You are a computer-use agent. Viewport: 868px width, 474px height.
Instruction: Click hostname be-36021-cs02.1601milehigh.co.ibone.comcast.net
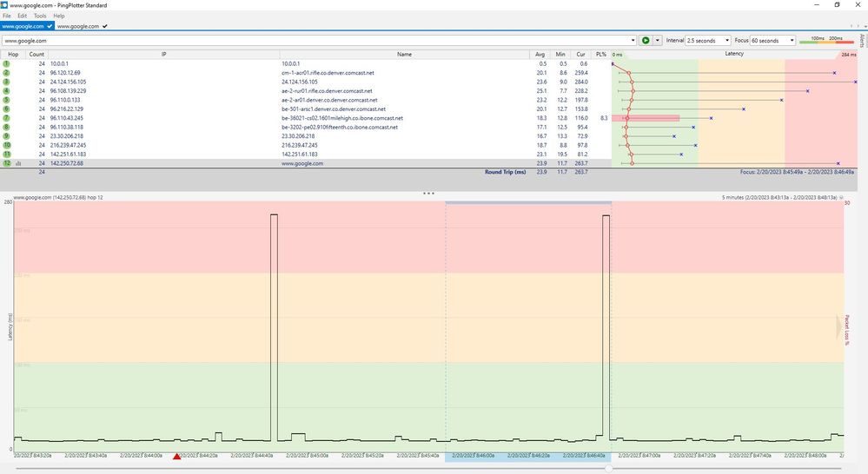(x=342, y=118)
